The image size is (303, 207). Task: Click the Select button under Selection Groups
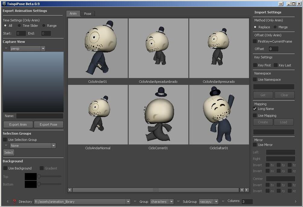[9, 153]
